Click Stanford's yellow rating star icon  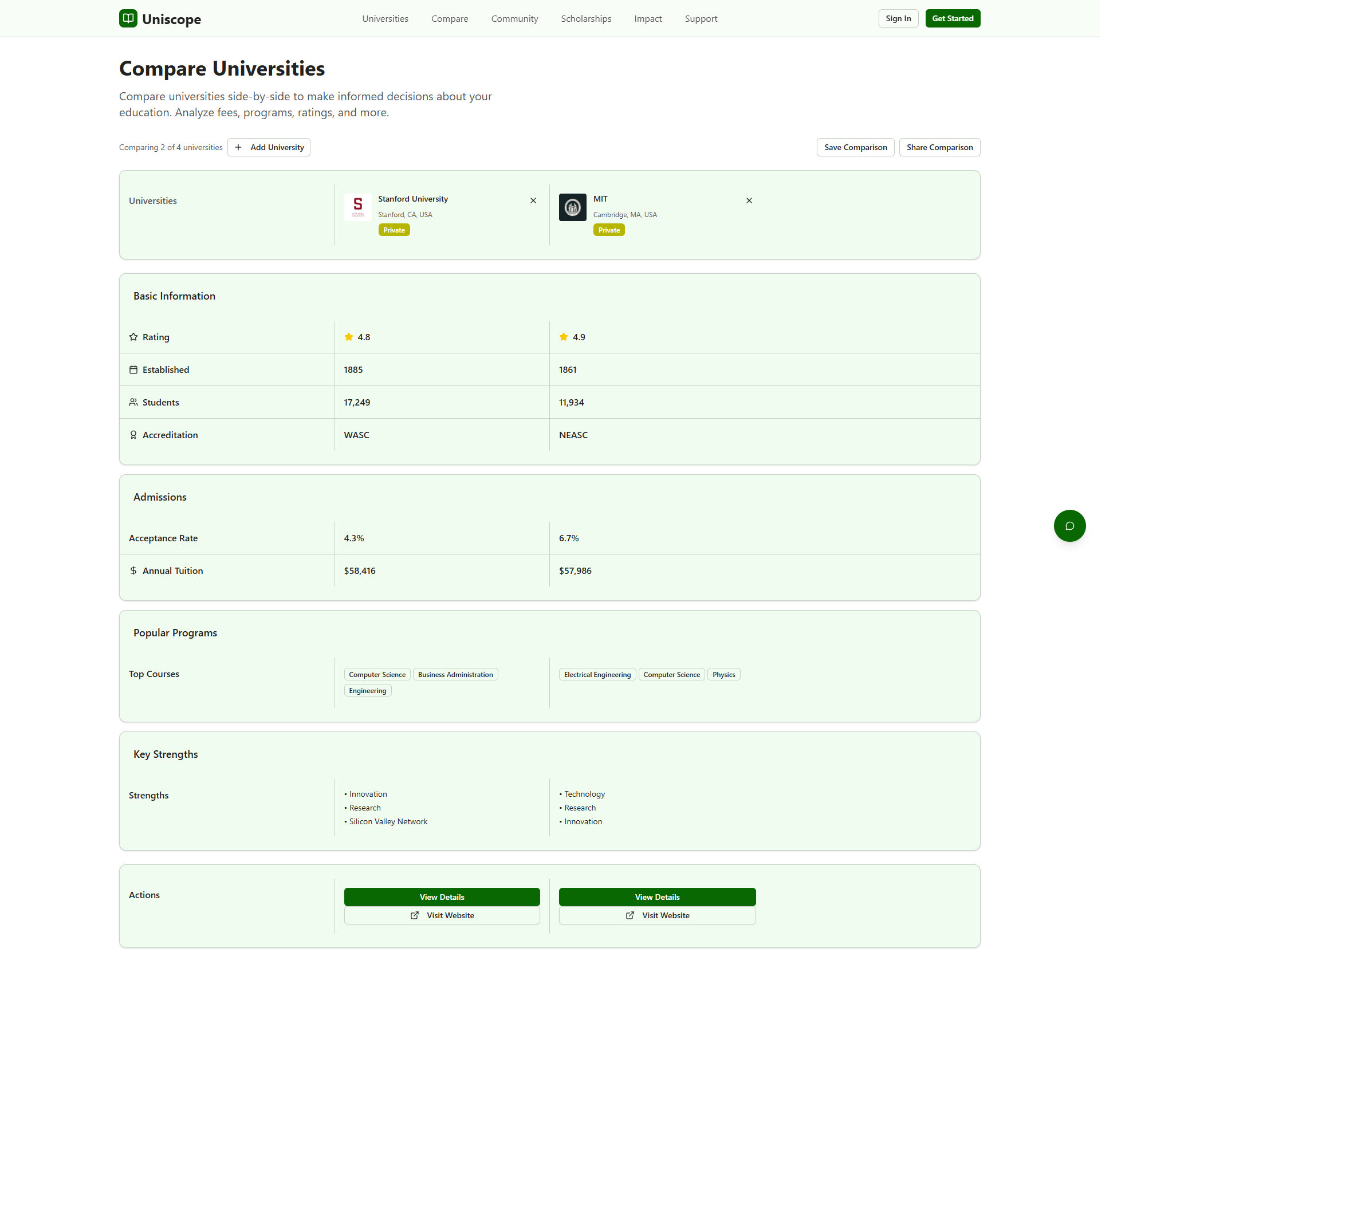(x=349, y=337)
